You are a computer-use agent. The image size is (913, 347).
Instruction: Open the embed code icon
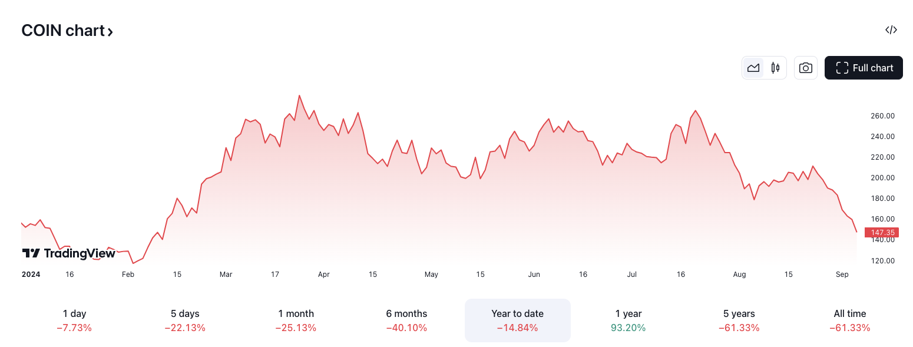coord(891,30)
